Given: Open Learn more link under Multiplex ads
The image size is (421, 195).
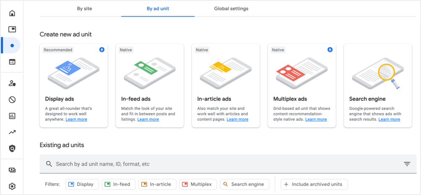Looking at the screenshot, I should (x=316, y=119).
